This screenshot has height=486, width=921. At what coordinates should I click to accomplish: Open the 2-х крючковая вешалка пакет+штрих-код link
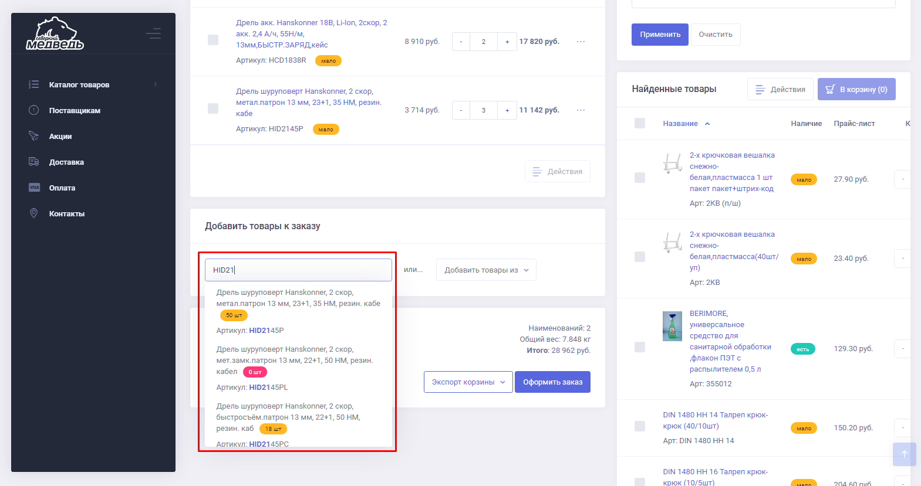pyautogui.click(x=732, y=172)
